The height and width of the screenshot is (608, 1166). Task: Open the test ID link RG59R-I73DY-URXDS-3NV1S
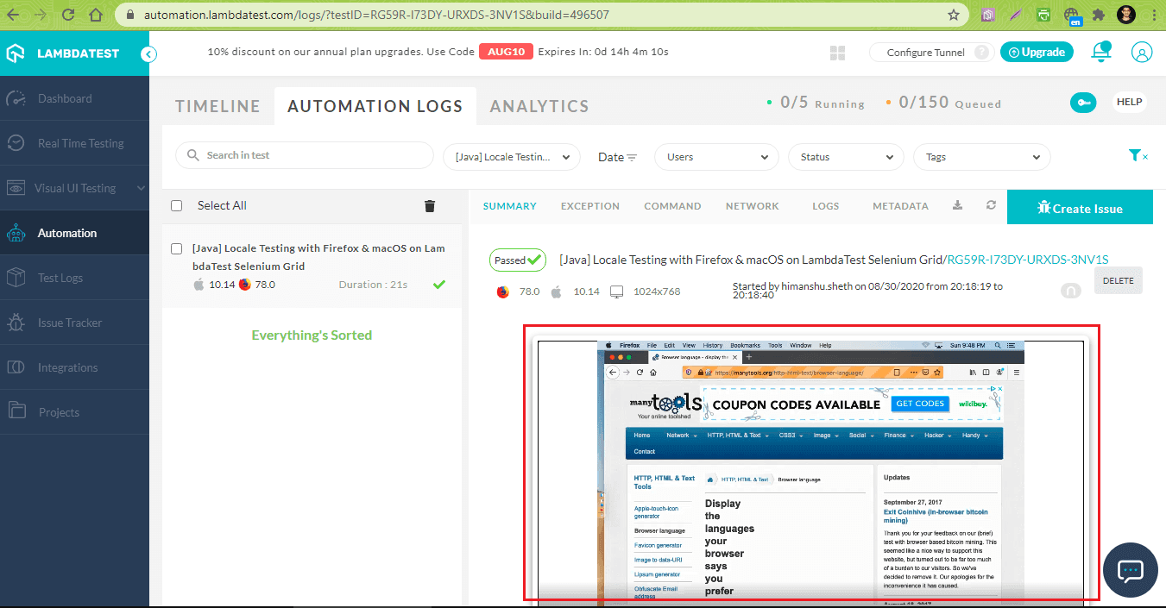1030,258
